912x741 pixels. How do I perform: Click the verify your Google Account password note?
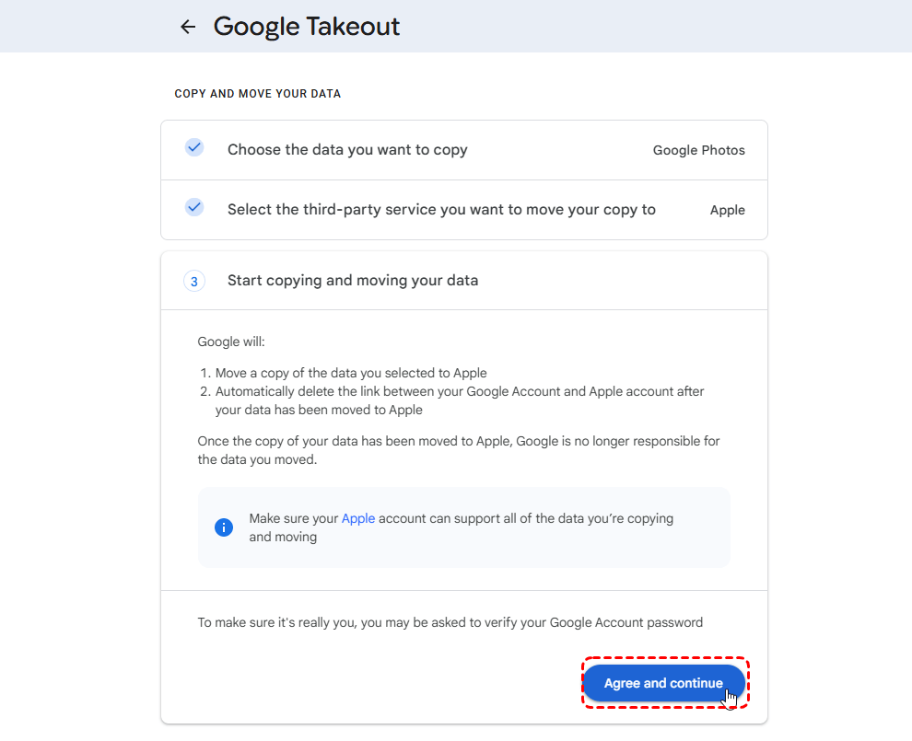click(x=450, y=622)
